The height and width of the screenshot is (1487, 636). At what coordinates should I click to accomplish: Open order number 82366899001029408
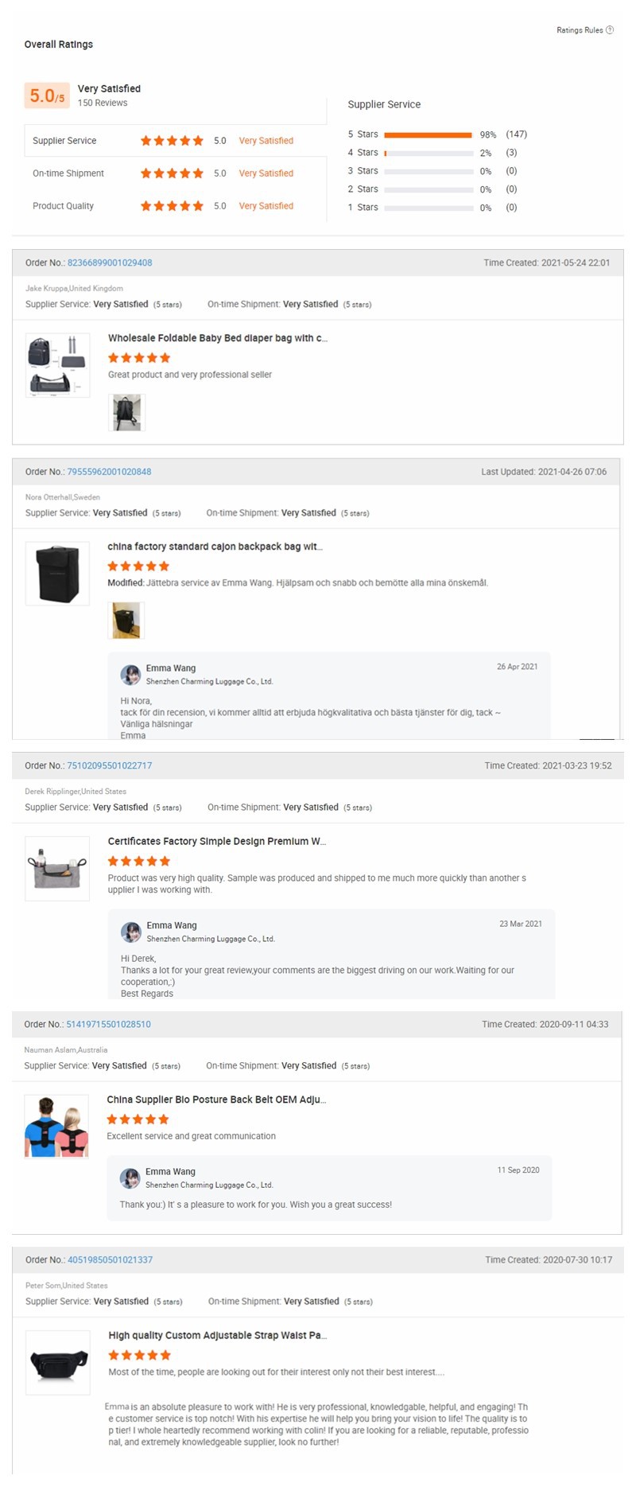(x=110, y=263)
